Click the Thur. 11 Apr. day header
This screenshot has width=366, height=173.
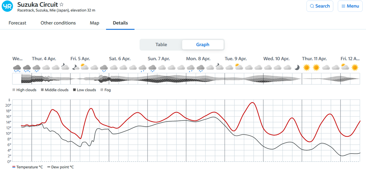click(x=314, y=59)
